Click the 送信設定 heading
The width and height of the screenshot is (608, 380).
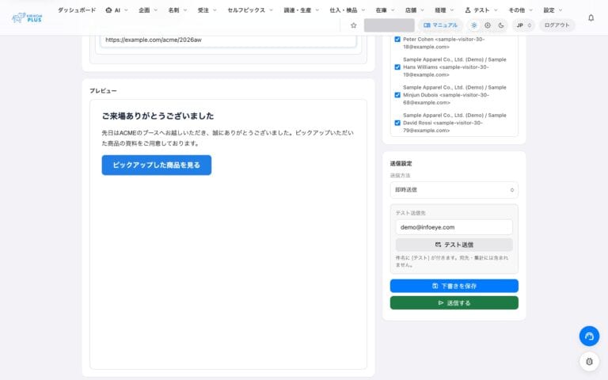pos(401,164)
